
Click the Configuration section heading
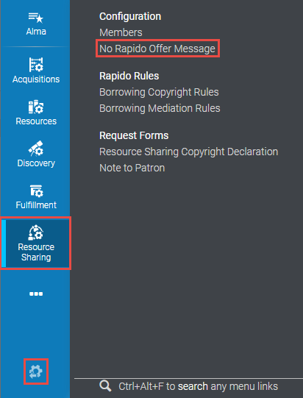point(130,16)
